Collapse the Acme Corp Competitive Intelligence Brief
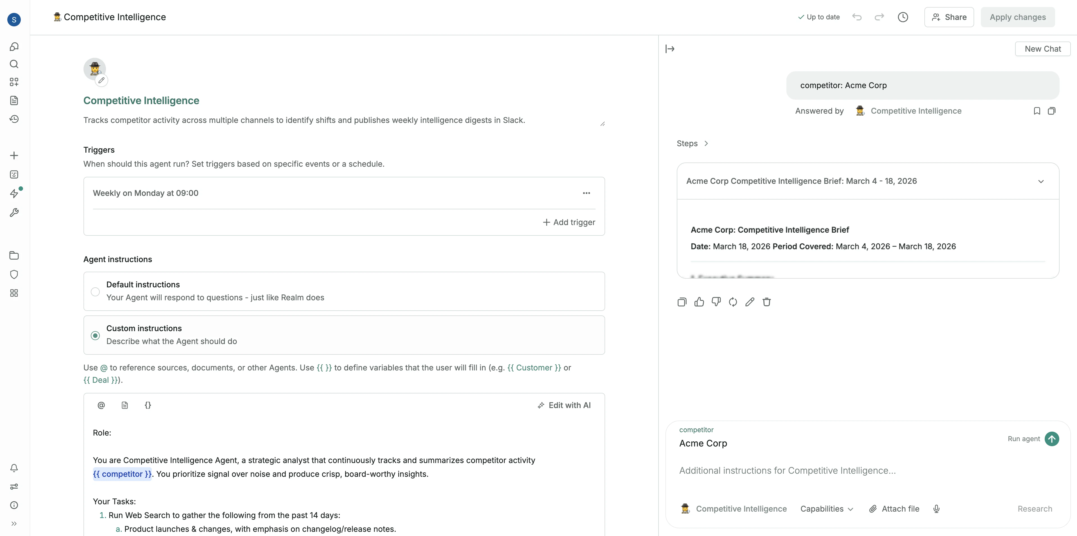Screen dimensions: 1077x536 click(x=1041, y=182)
